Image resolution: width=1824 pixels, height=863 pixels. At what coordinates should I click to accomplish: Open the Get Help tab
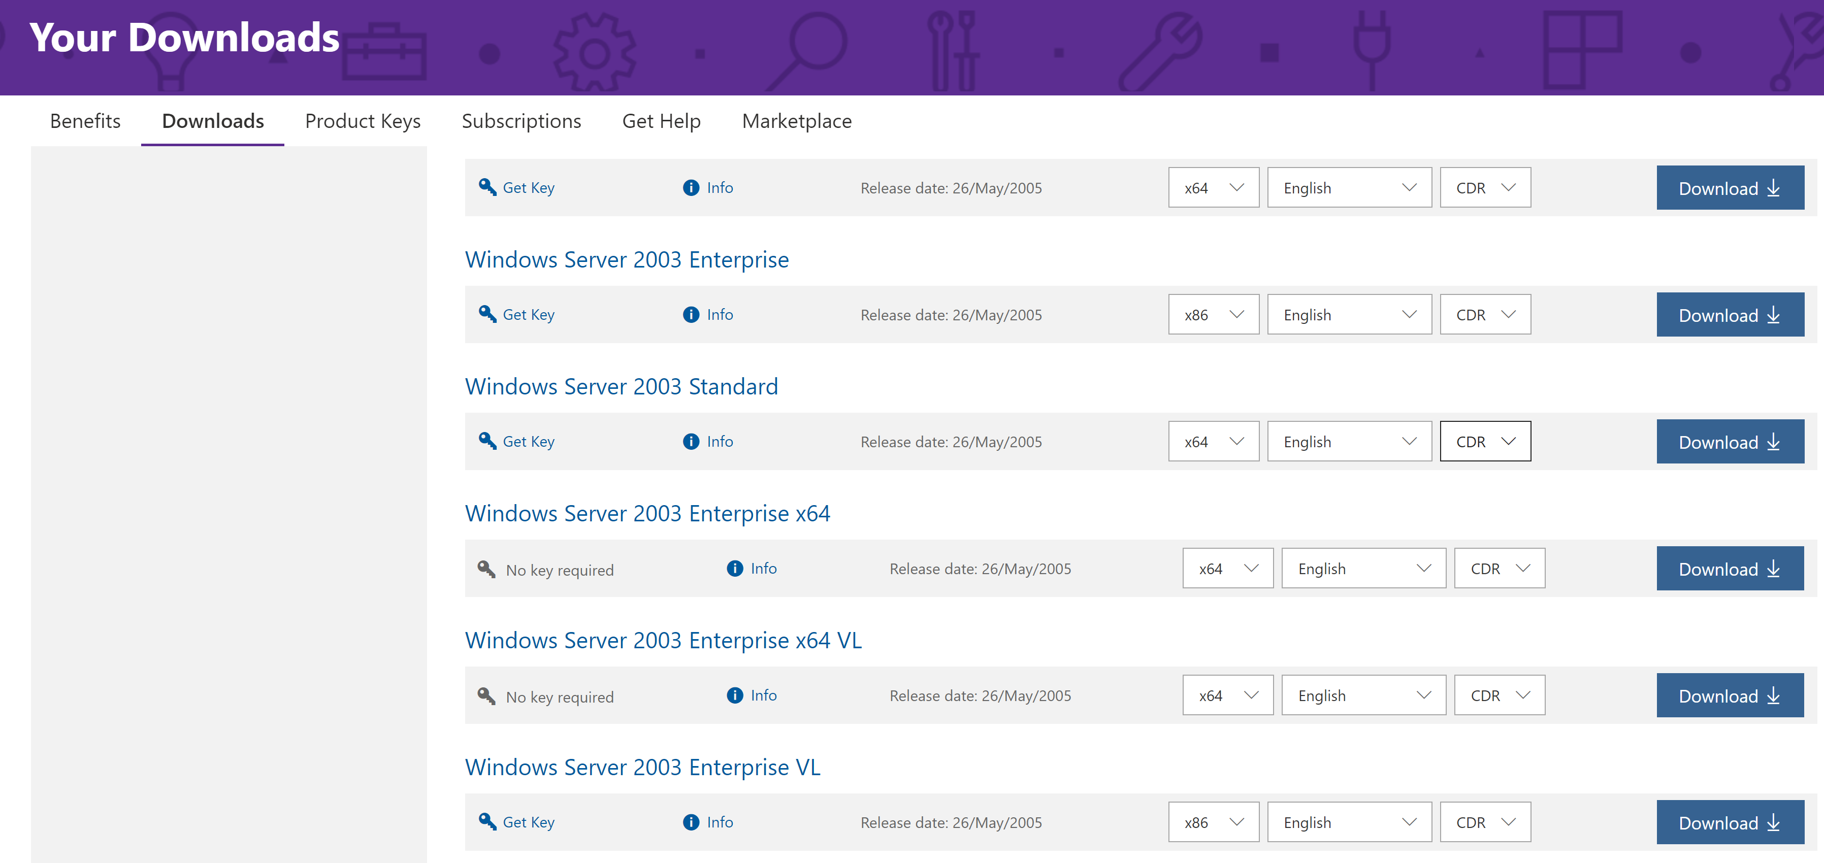pyautogui.click(x=661, y=121)
